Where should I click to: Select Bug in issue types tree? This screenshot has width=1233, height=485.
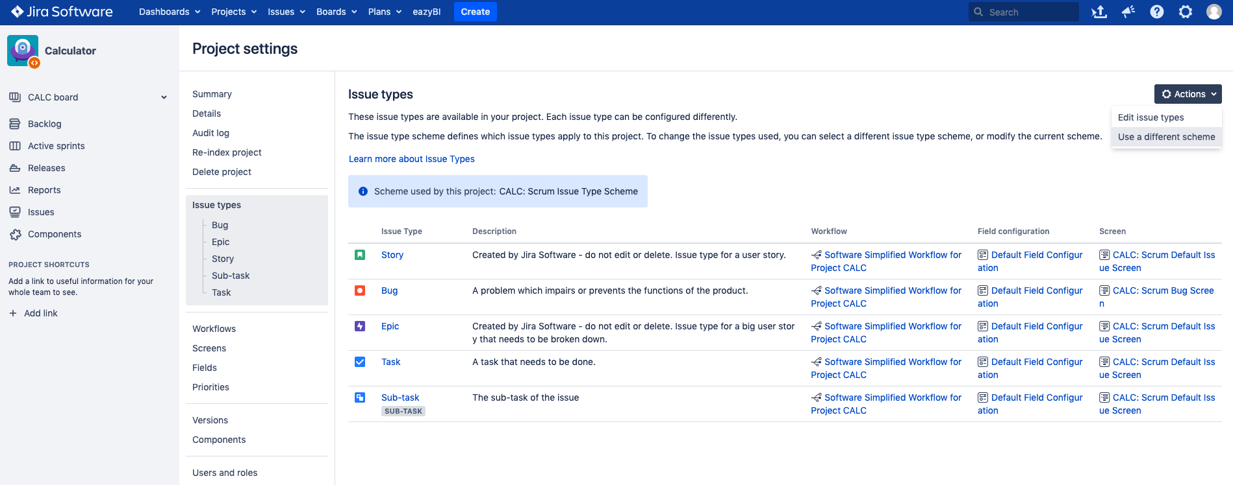[x=220, y=225]
